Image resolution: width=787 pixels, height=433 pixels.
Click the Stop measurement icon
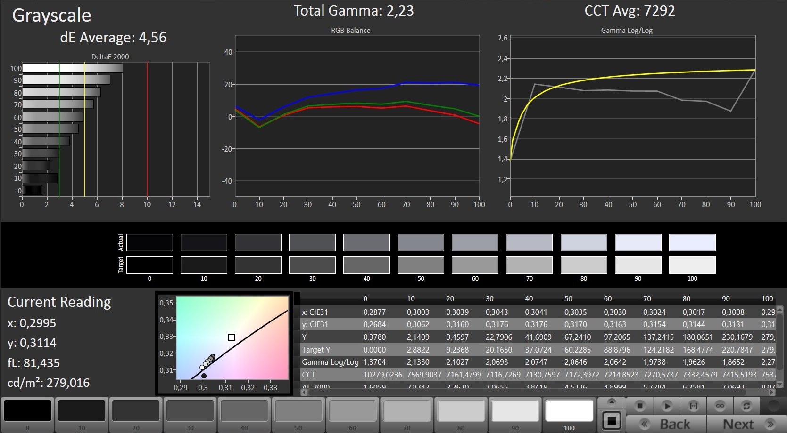pyautogui.click(x=640, y=406)
